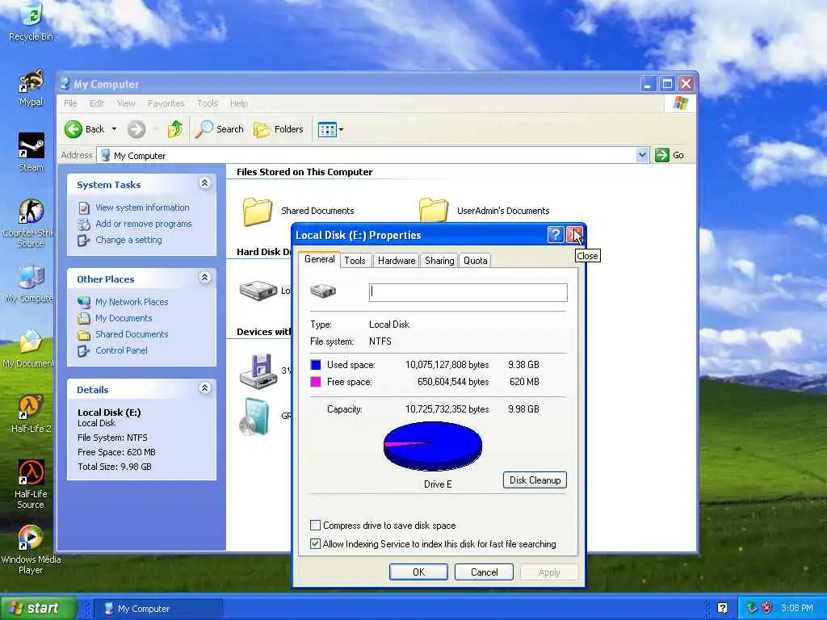Click the Back arrow in My Computer
The height and width of the screenshot is (620, 827).
pyautogui.click(x=73, y=129)
